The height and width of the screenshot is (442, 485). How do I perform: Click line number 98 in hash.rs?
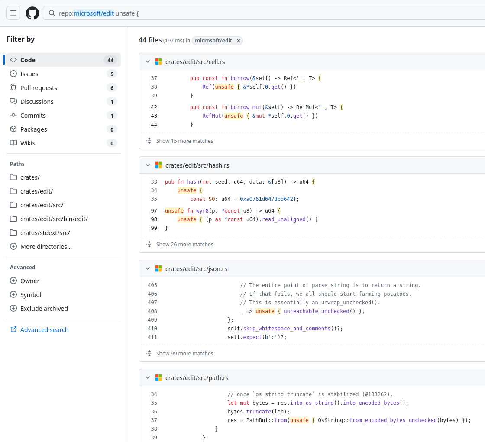coord(154,219)
